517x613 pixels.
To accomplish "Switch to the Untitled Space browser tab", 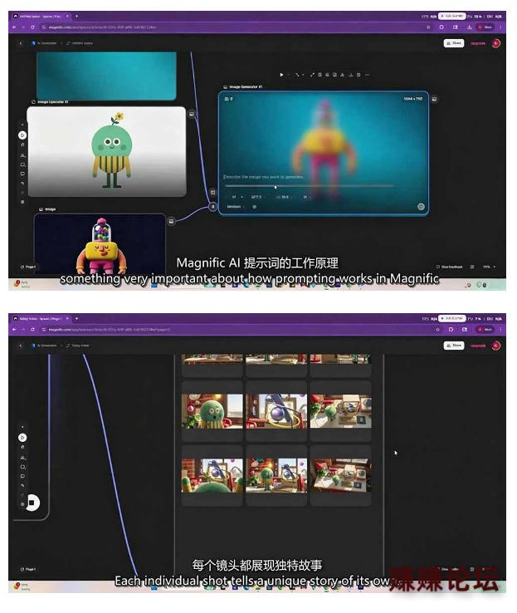I will click(x=41, y=17).
